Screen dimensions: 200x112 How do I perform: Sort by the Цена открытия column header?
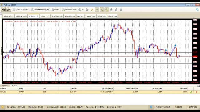[x=126, y=88]
